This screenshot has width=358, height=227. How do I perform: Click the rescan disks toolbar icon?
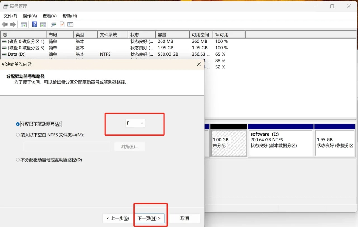point(54,25)
